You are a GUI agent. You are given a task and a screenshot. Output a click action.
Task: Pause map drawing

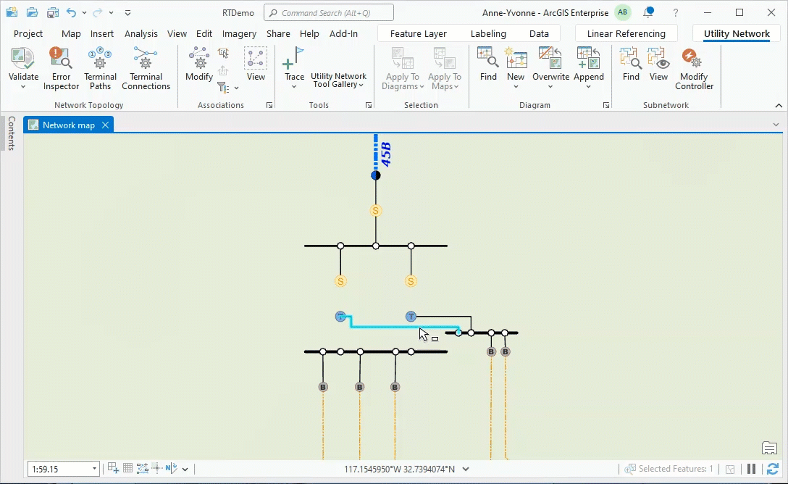coord(751,469)
